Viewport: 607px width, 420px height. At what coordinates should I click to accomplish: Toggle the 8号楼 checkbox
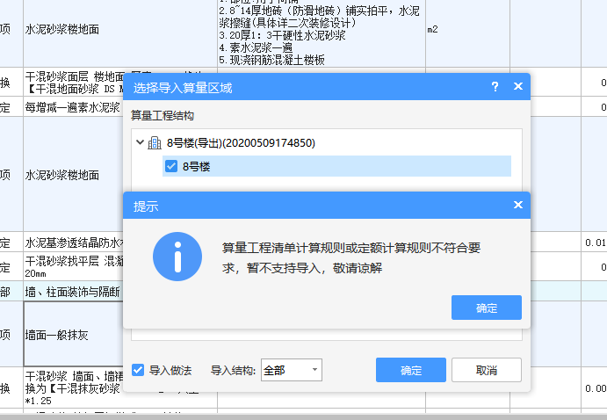coord(171,166)
